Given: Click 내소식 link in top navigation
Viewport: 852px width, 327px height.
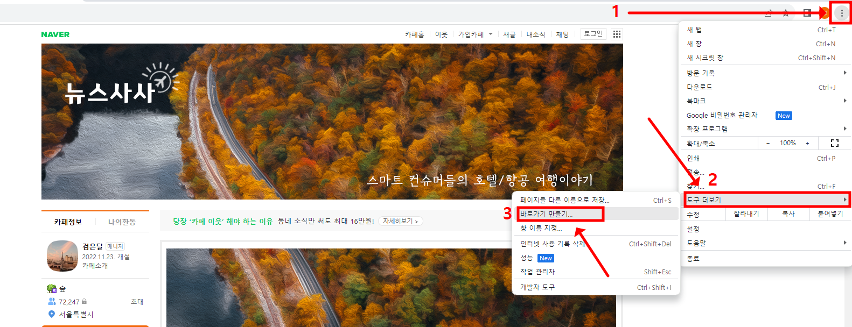Looking at the screenshot, I should pyautogui.click(x=535, y=34).
